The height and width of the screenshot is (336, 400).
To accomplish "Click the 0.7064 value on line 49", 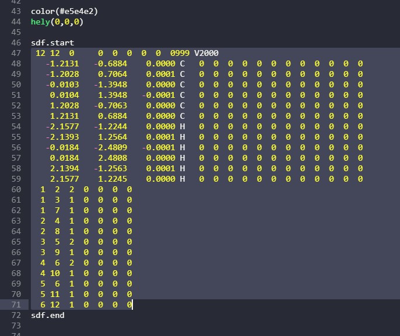I will [113, 74].
